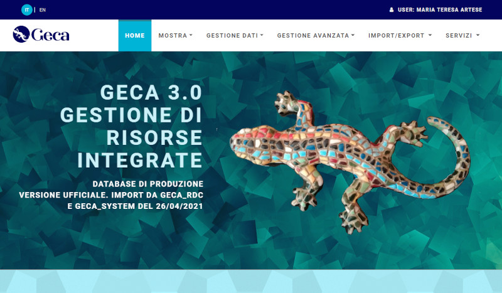Click the Geca gecko logo icon

21,35
